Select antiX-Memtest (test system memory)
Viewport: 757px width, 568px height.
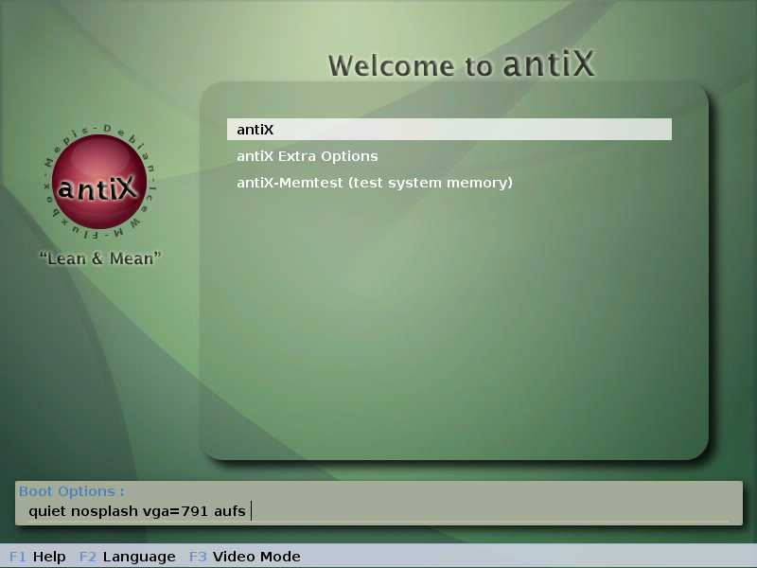[x=375, y=183]
